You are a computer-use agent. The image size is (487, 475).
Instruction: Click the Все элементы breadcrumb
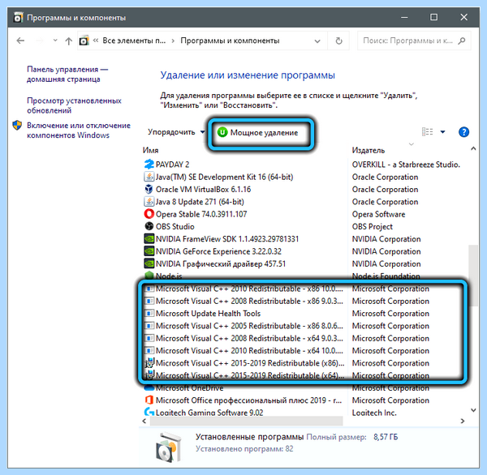click(x=134, y=41)
